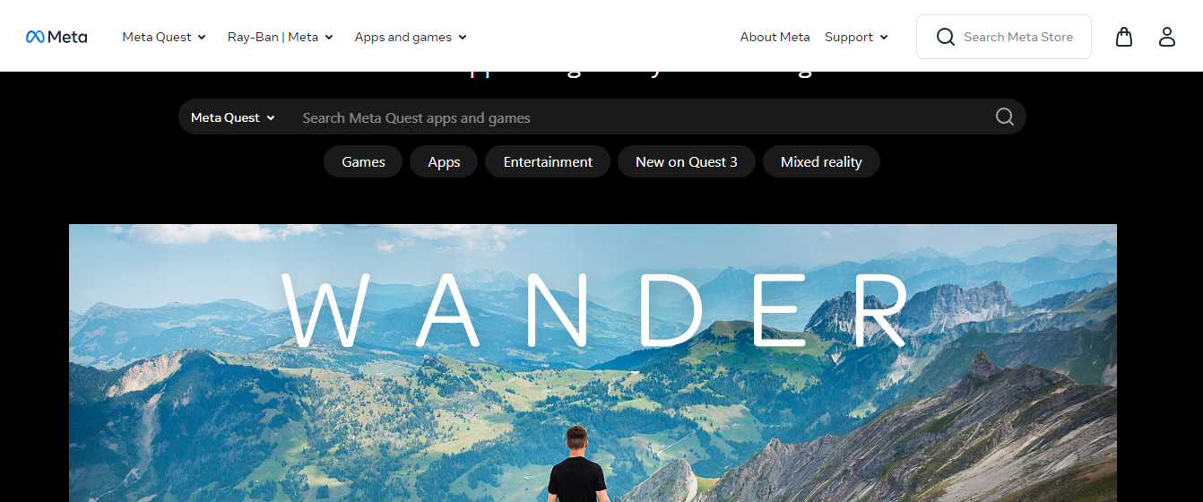Viewport: 1203px width, 502px height.
Task: Select the Games category pill
Action: click(x=363, y=161)
